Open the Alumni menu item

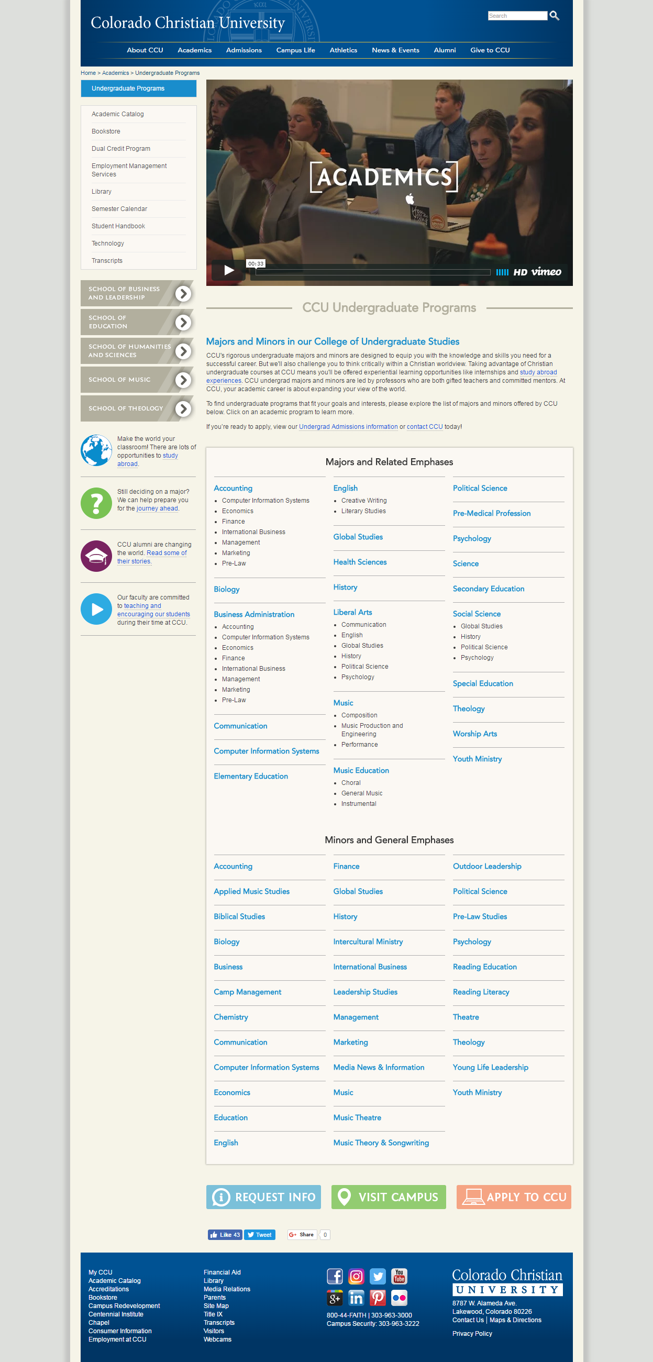445,50
